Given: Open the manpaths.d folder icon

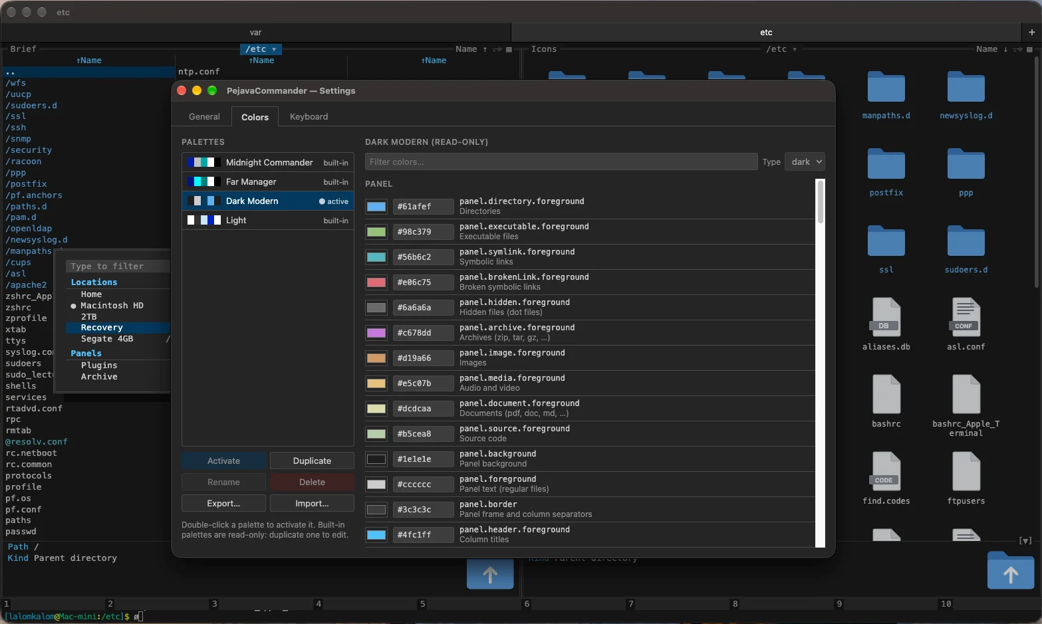Looking at the screenshot, I should click(x=886, y=86).
